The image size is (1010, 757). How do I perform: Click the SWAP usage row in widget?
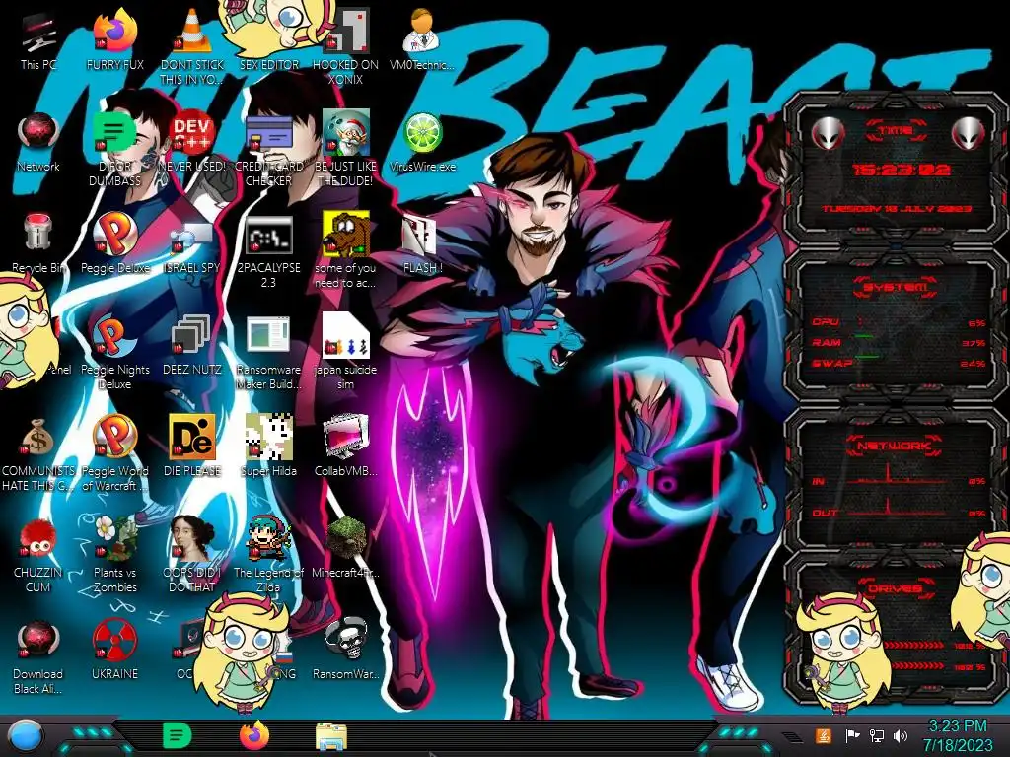(x=899, y=363)
